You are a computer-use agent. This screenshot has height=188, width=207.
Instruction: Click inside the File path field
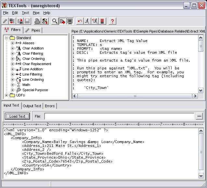(x=119, y=116)
